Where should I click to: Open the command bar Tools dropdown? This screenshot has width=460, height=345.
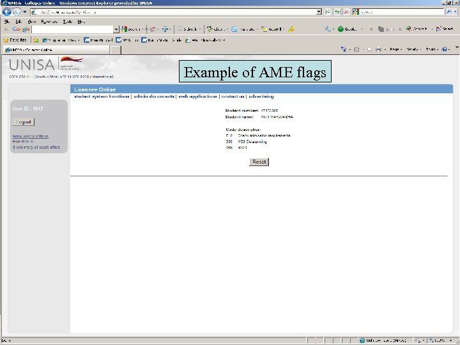pyautogui.click(x=432, y=49)
